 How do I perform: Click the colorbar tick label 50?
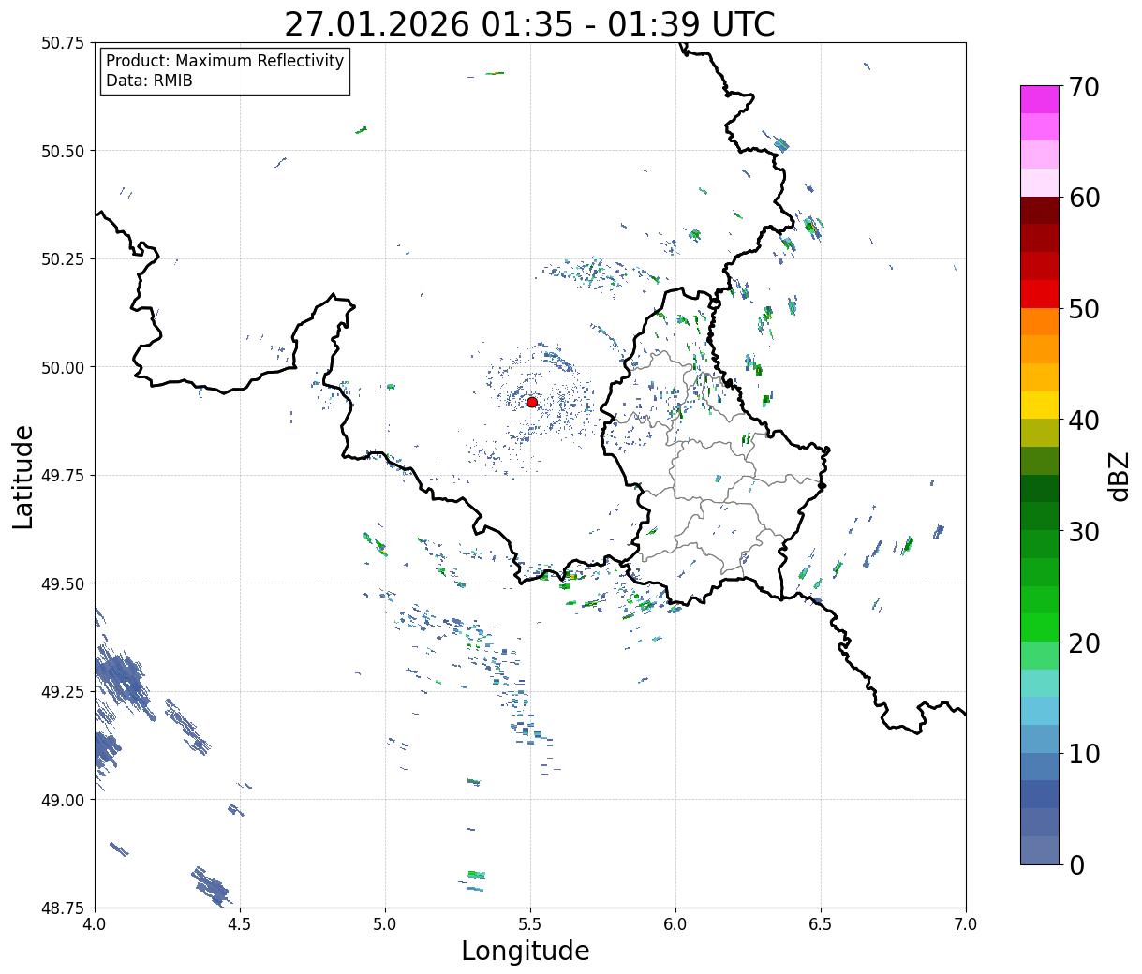[1084, 309]
